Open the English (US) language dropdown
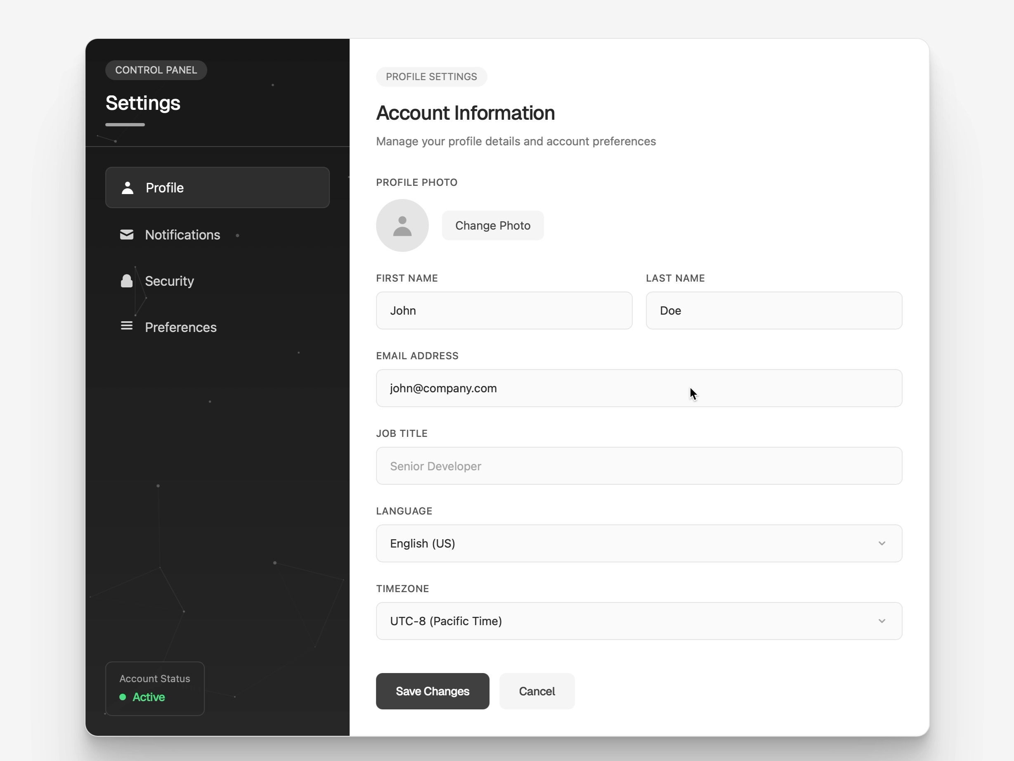The height and width of the screenshot is (761, 1014). click(x=639, y=543)
